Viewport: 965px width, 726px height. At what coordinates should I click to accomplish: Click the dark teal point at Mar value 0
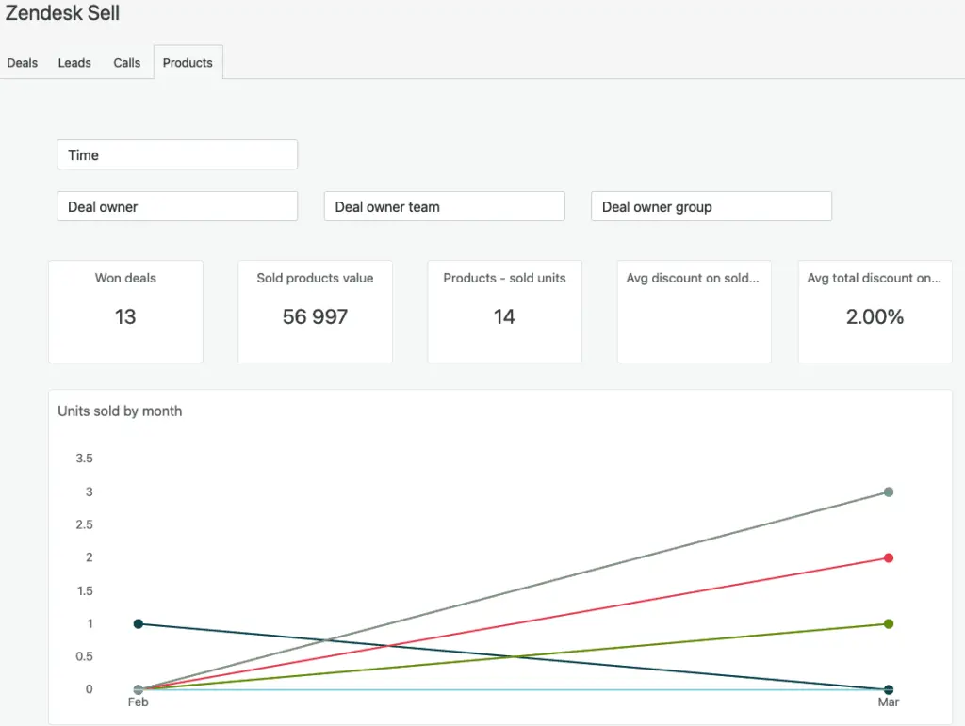click(x=888, y=689)
